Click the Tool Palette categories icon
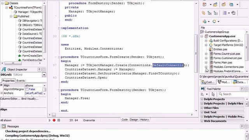This screenshot has width=249, height=140. [x=202, y=94]
